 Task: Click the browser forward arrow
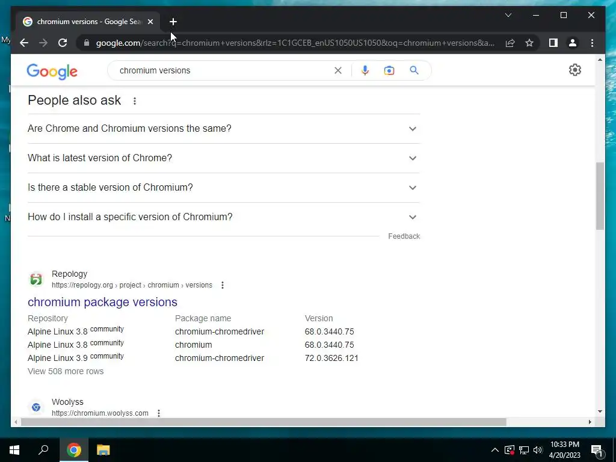tap(43, 43)
